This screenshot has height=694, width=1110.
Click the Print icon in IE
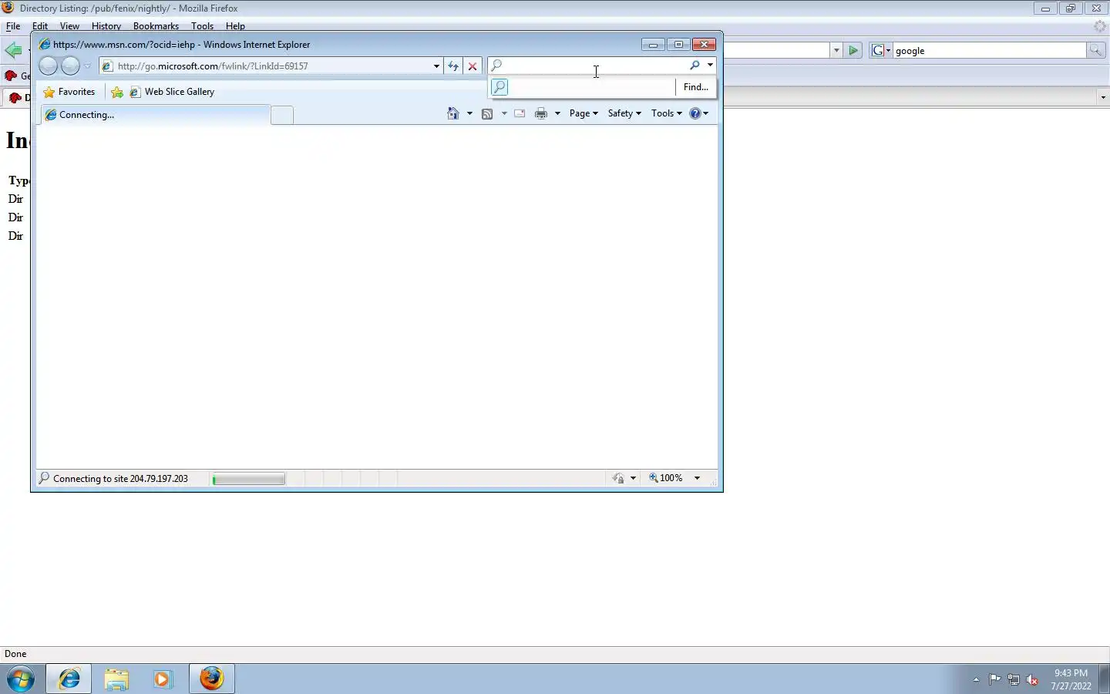(x=541, y=113)
